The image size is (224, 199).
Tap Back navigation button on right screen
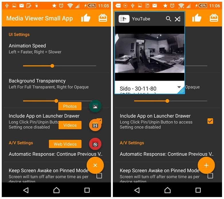[x=137, y=190]
